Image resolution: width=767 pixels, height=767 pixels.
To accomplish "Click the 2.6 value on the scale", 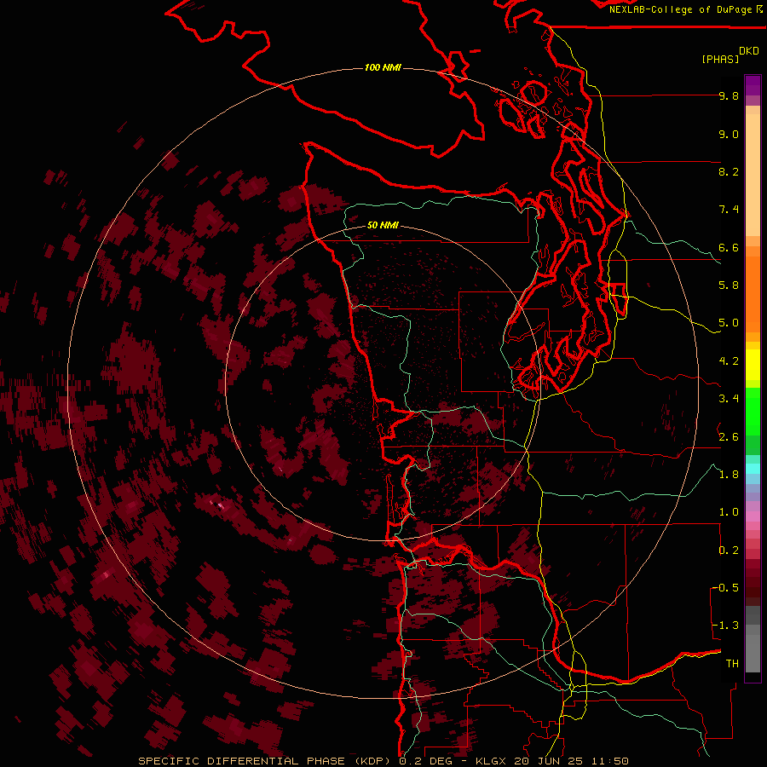I will click(729, 436).
